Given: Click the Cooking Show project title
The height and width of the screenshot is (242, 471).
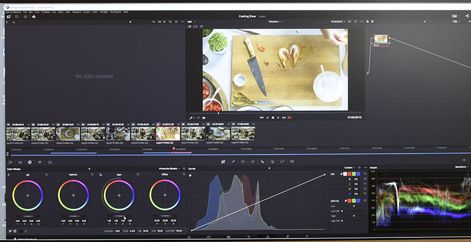Looking at the screenshot, I should (x=248, y=16).
